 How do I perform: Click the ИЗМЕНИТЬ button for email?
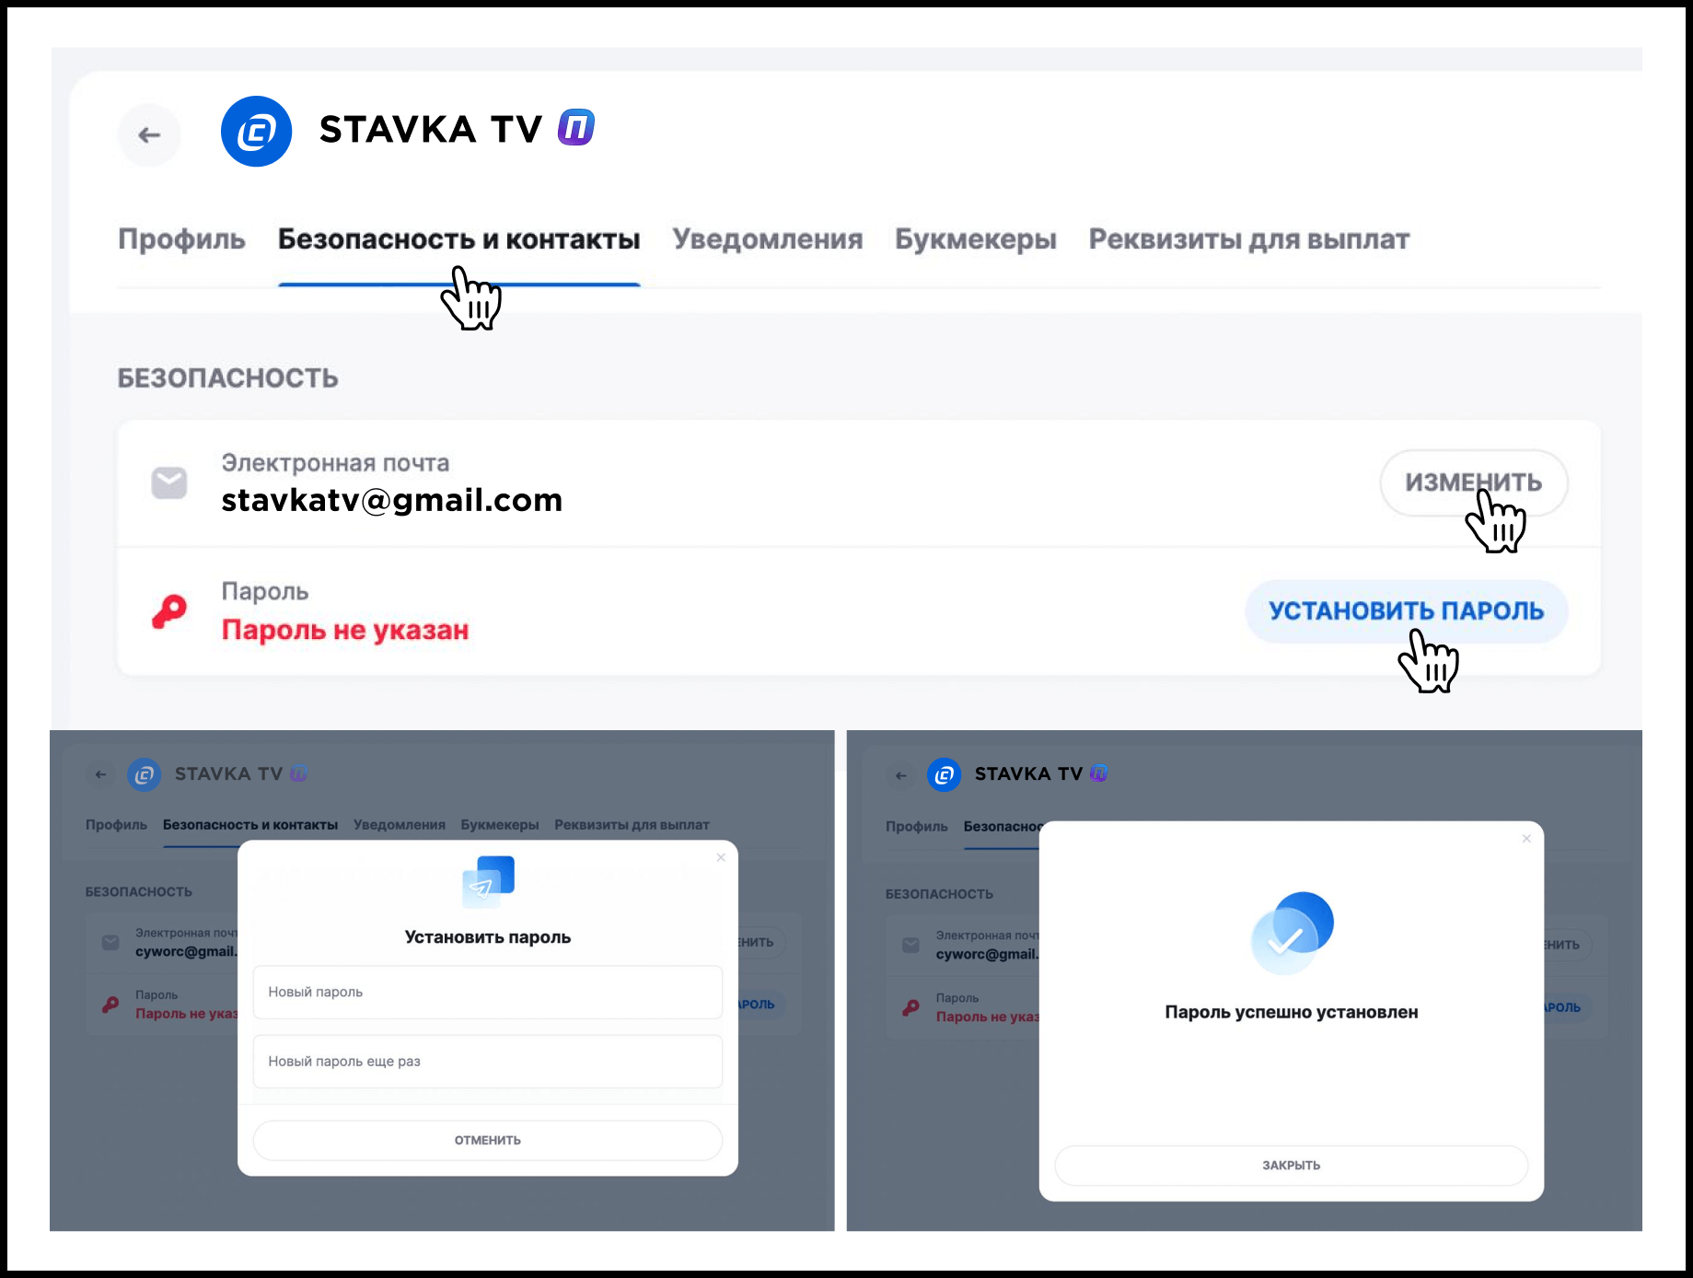click(x=1474, y=482)
